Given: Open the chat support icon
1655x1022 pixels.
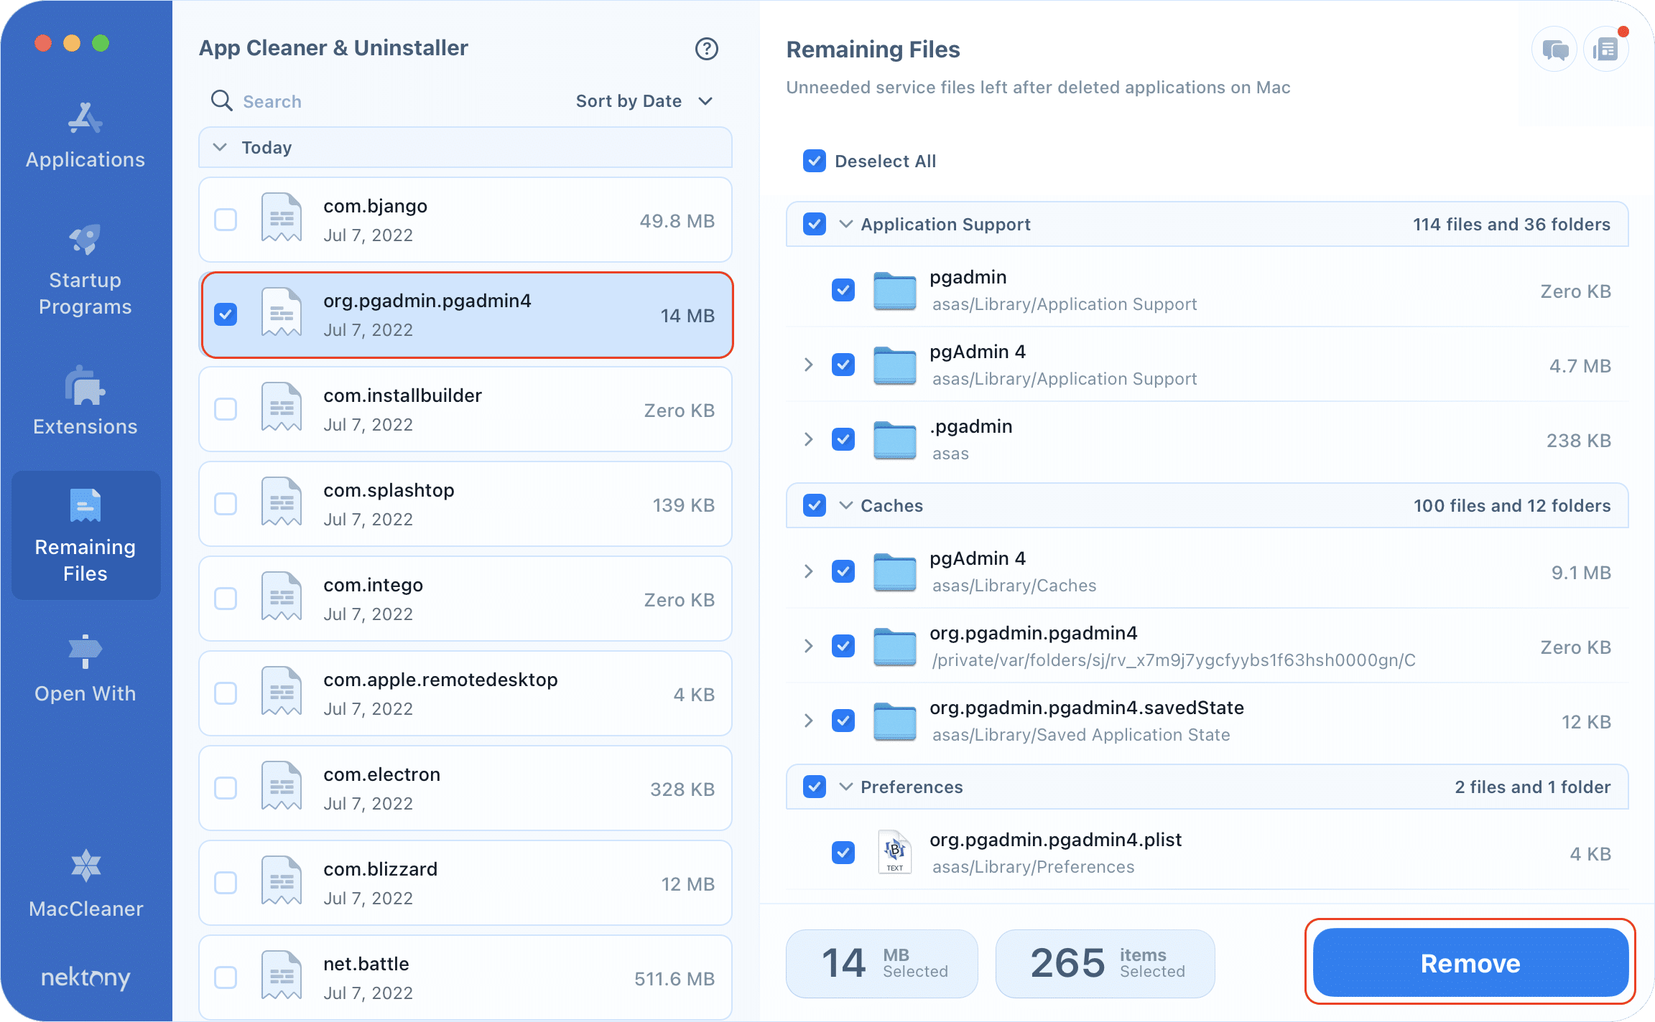Looking at the screenshot, I should [x=1554, y=48].
